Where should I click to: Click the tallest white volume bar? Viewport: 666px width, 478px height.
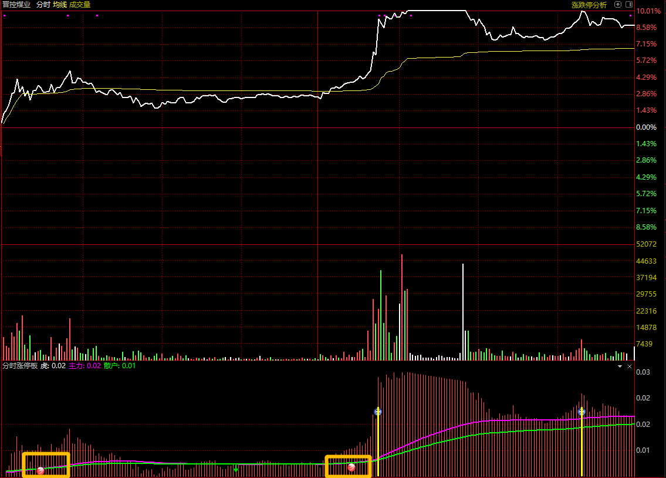(x=463, y=312)
